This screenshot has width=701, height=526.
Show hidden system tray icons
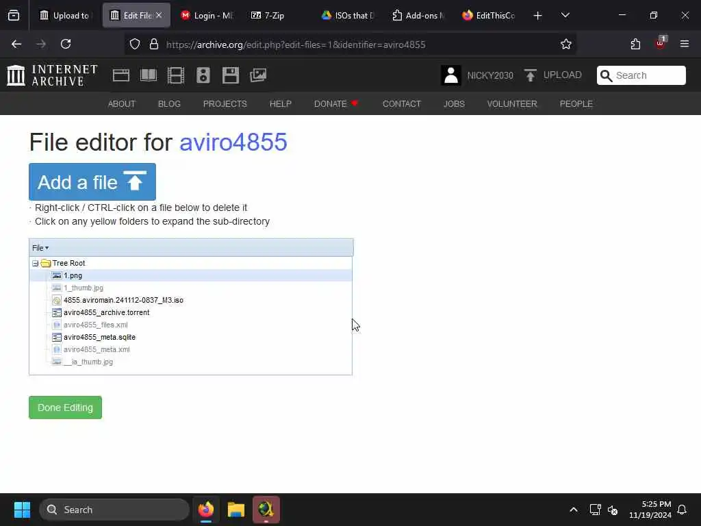tap(574, 510)
